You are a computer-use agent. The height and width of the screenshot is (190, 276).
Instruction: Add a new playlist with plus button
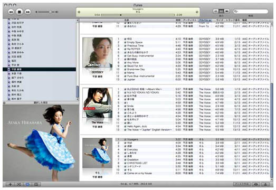pos(10,184)
